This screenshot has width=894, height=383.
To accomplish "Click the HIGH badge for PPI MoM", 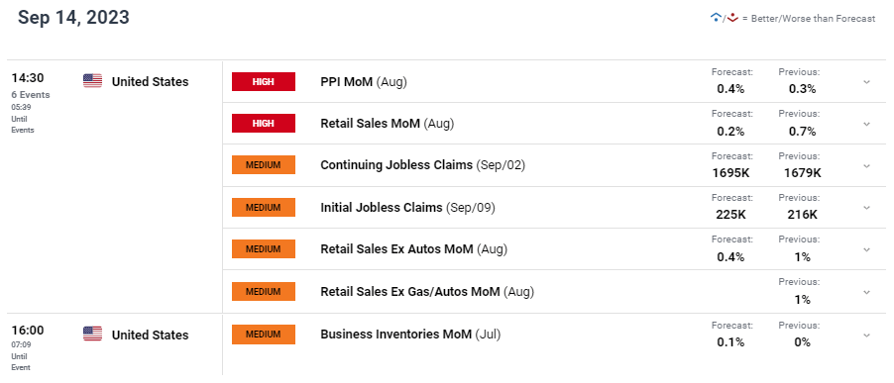I will click(x=264, y=81).
